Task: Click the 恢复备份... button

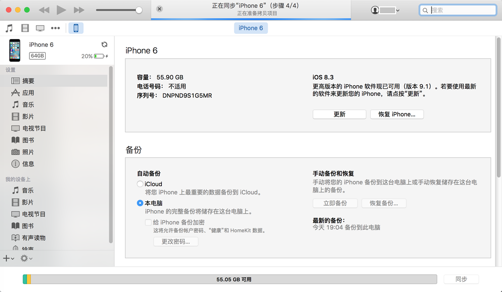Action: (x=384, y=203)
